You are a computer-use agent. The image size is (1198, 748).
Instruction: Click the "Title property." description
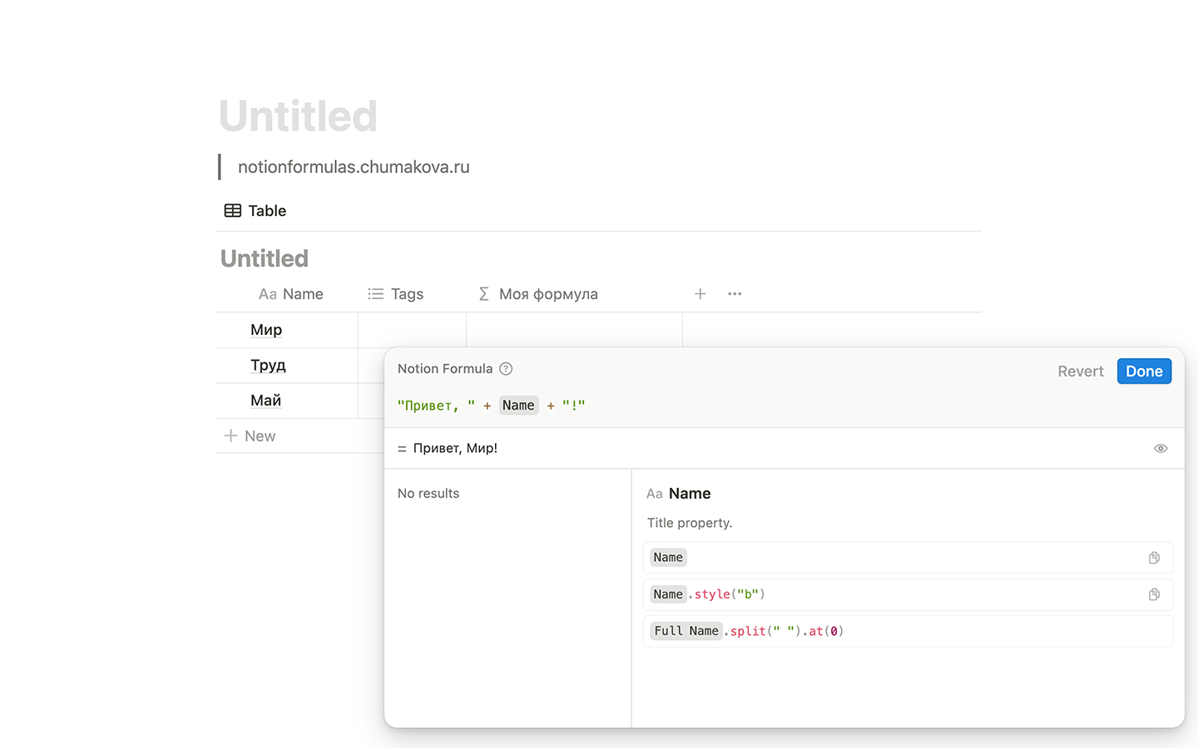tap(690, 523)
